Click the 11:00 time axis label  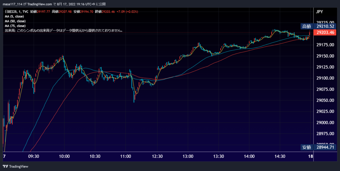[x=126, y=156]
